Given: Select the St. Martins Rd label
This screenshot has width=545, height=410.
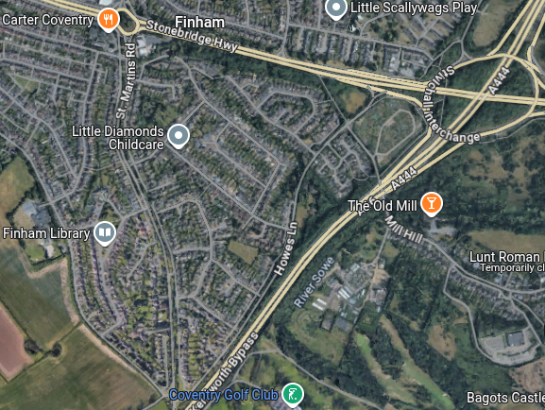Looking at the screenshot, I should [x=126, y=80].
